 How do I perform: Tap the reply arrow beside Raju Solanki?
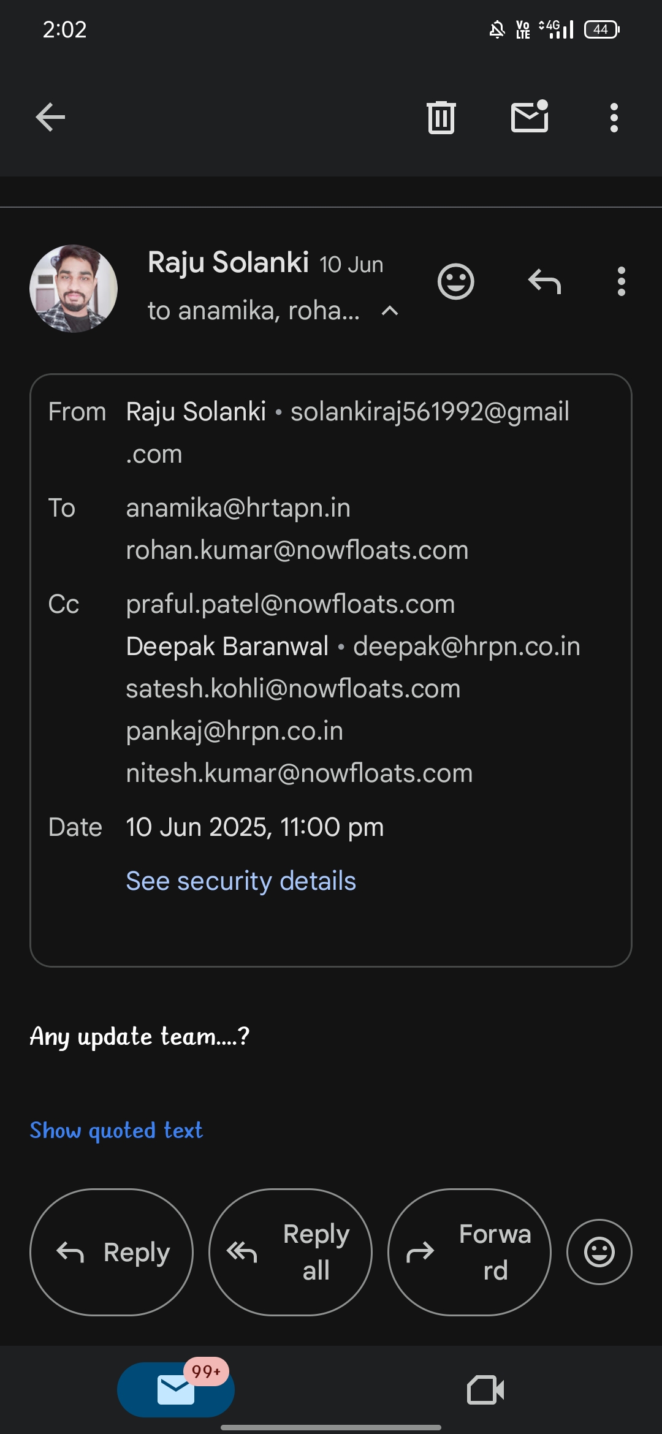(544, 282)
